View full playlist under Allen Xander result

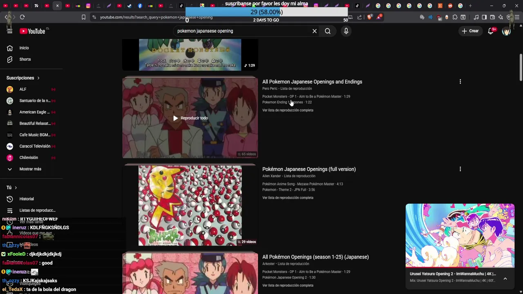288,198
